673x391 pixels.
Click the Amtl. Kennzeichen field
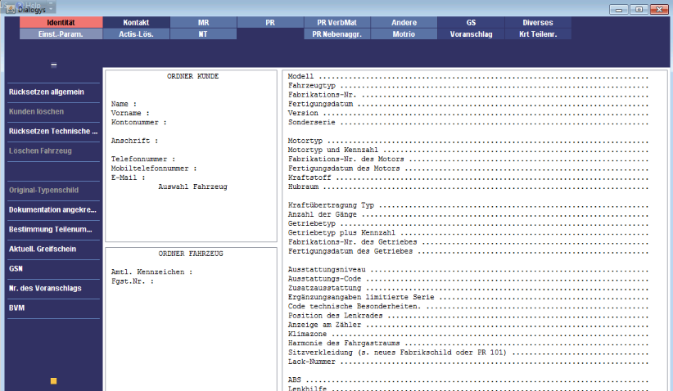coord(151,272)
